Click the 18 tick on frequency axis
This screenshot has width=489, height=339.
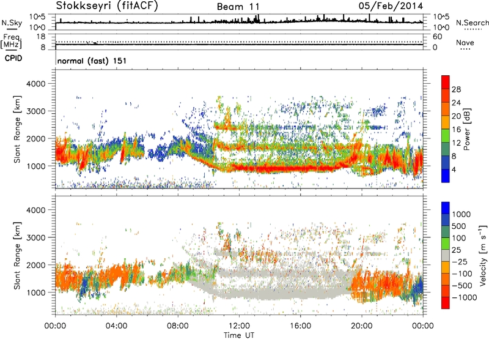pos(41,37)
